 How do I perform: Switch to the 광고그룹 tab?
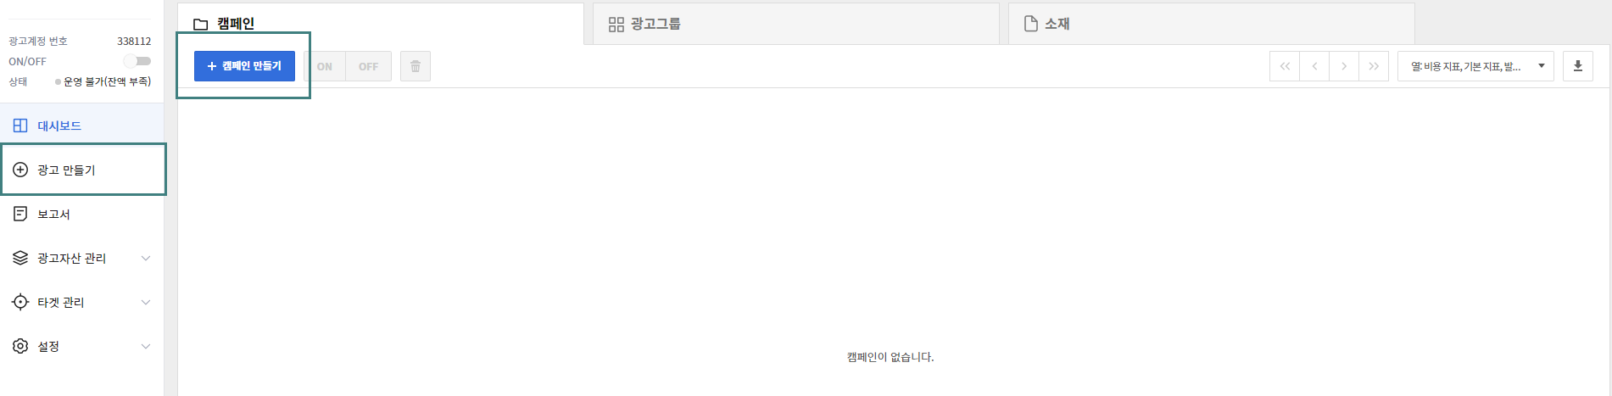pyautogui.click(x=795, y=24)
